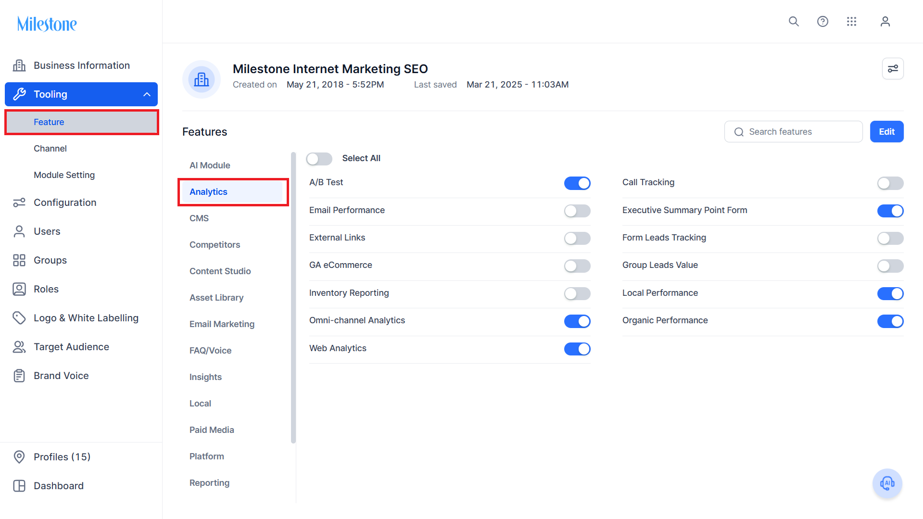Click the Configuration sliders icon
Image resolution: width=923 pixels, height=519 pixels.
pos(19,203)
